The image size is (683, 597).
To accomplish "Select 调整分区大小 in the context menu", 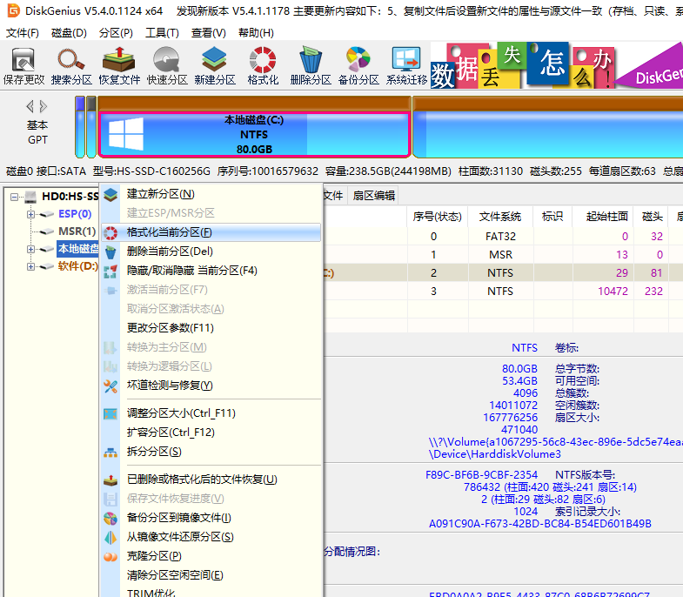I will pyautogui.click(x=181, y=413).
